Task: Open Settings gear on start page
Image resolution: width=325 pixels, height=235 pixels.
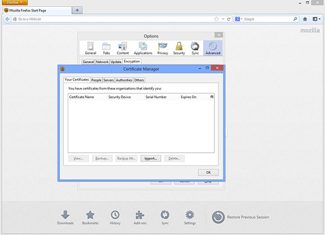Action: [190, 216]
